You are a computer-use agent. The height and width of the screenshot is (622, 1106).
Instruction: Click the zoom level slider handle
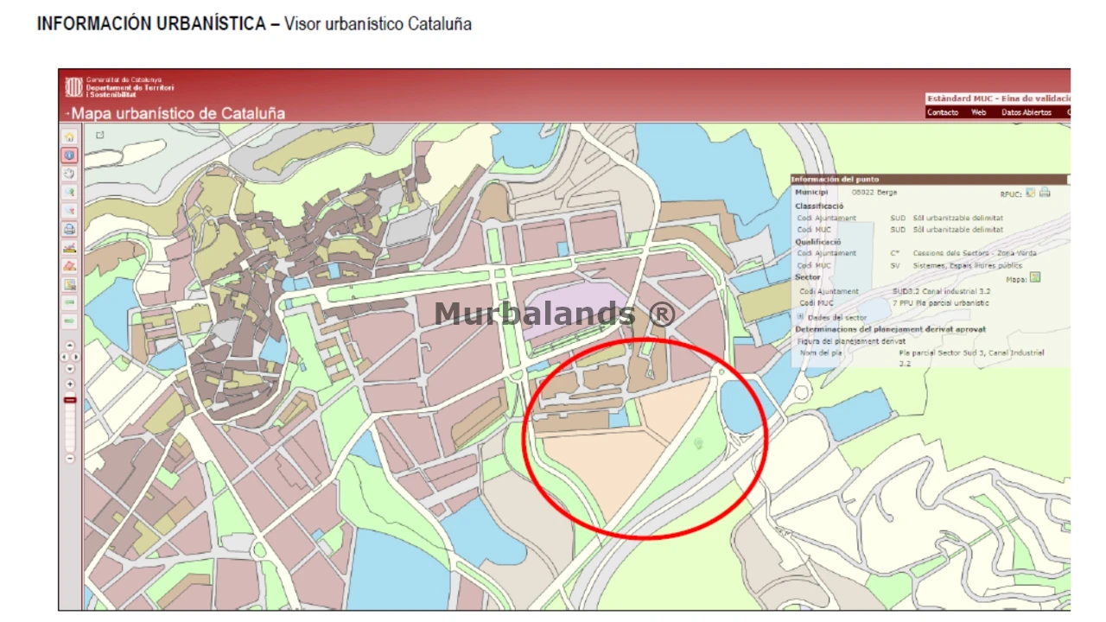[x=70, y=400]
